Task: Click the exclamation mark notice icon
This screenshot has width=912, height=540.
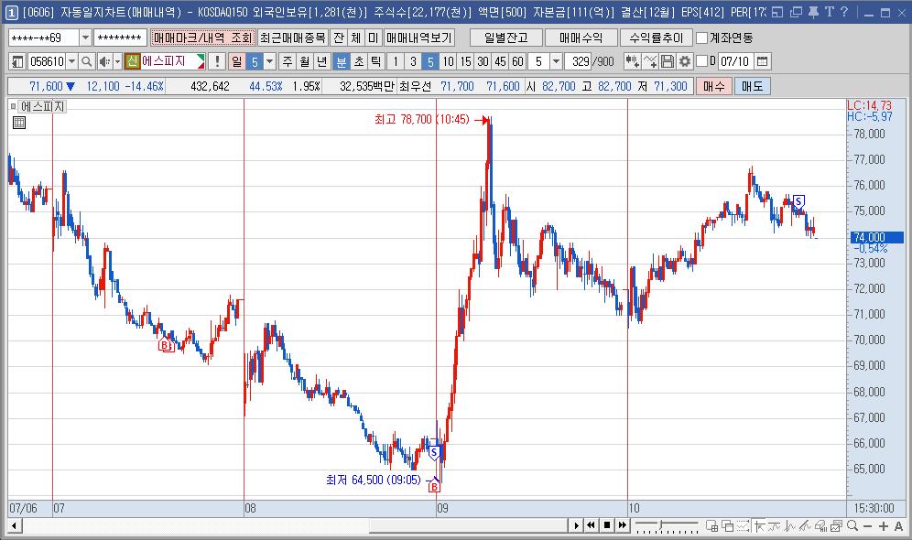Action: click(217, 61)
